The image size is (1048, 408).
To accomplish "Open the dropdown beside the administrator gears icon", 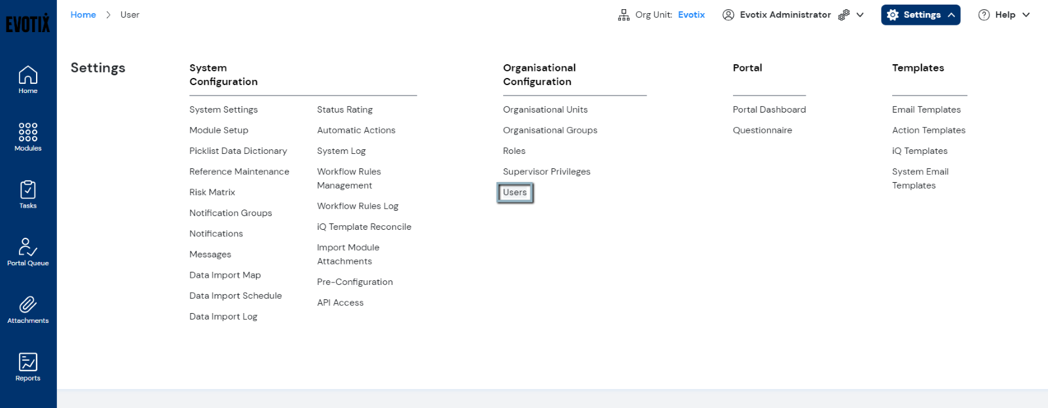I will tap(859, 14).
